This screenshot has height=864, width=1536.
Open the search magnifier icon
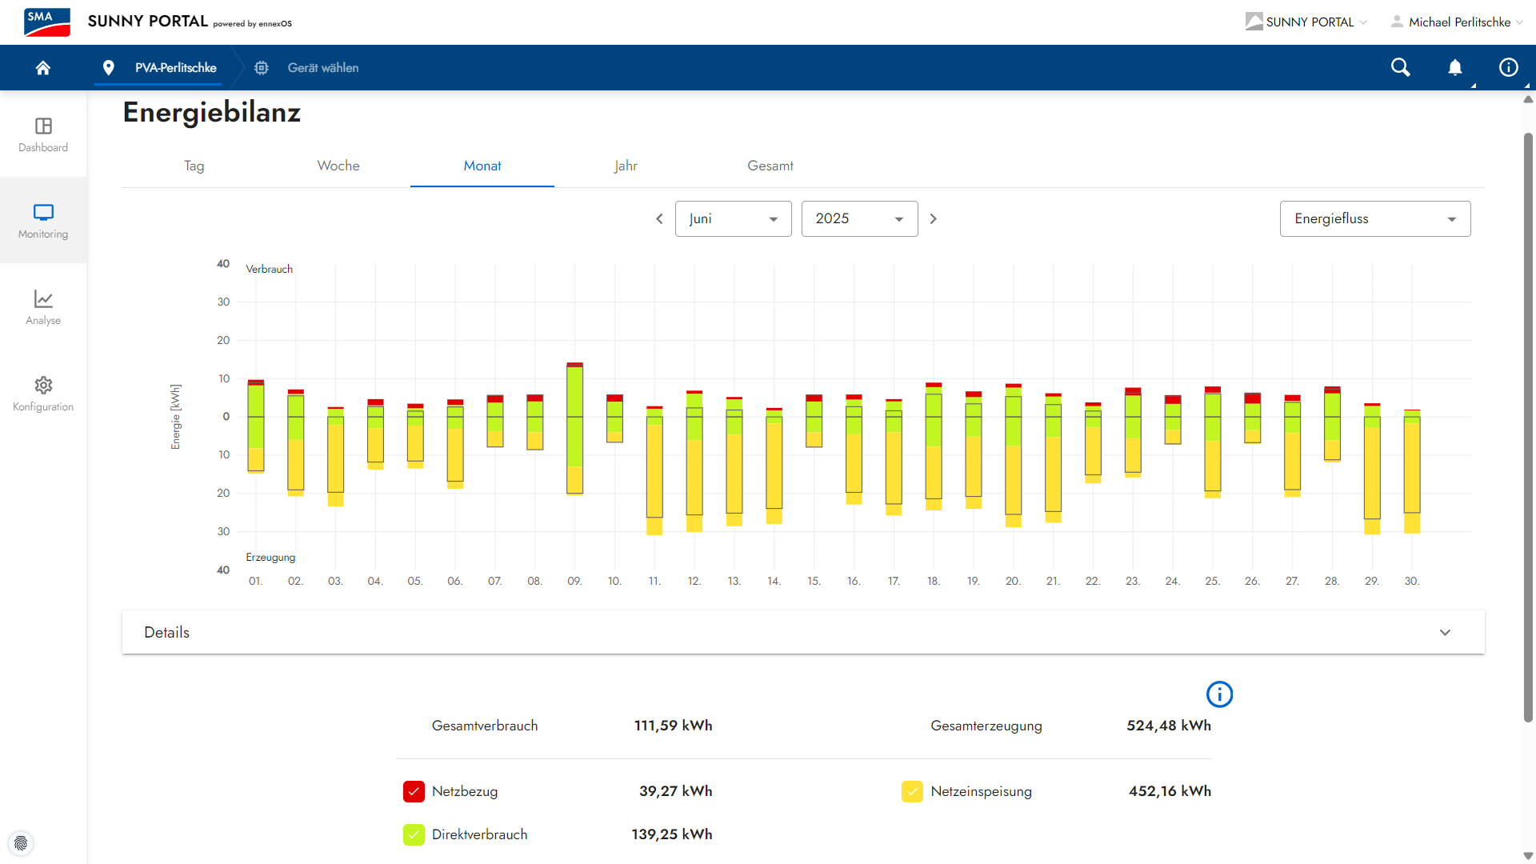tap(1400, 68)
